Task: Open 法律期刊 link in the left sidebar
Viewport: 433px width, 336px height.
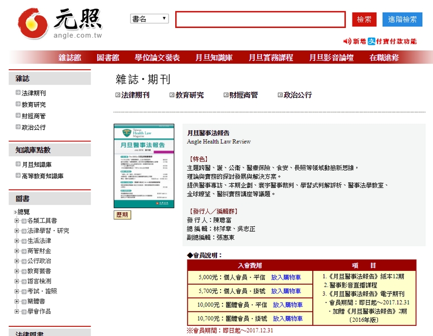Action: click(x=34, y=93)
